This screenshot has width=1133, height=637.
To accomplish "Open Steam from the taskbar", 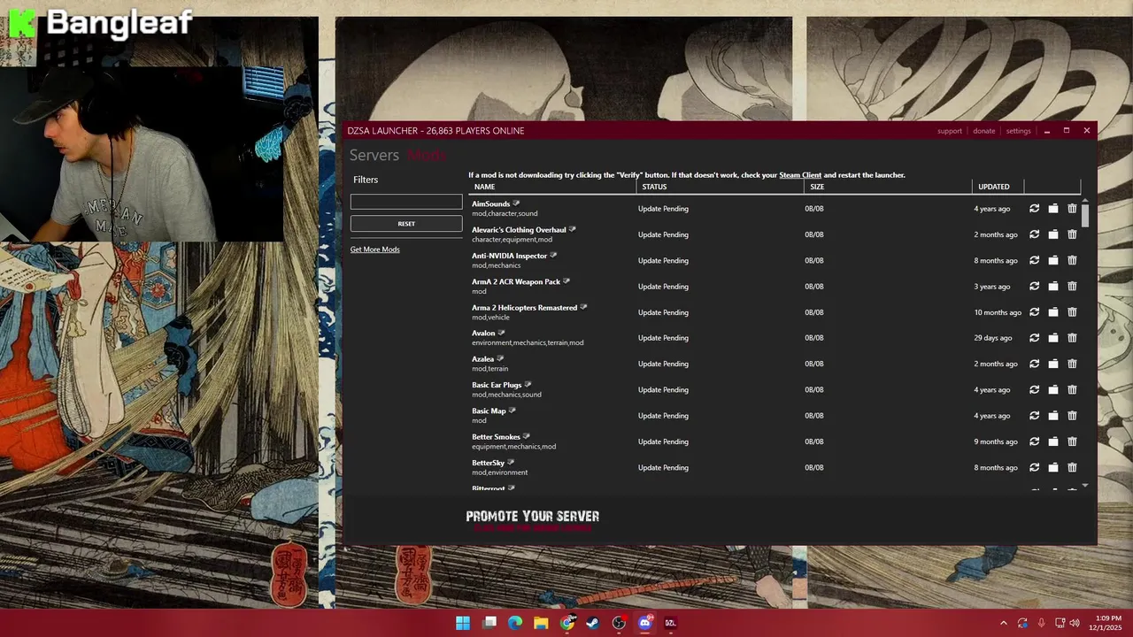I will 593,623.
